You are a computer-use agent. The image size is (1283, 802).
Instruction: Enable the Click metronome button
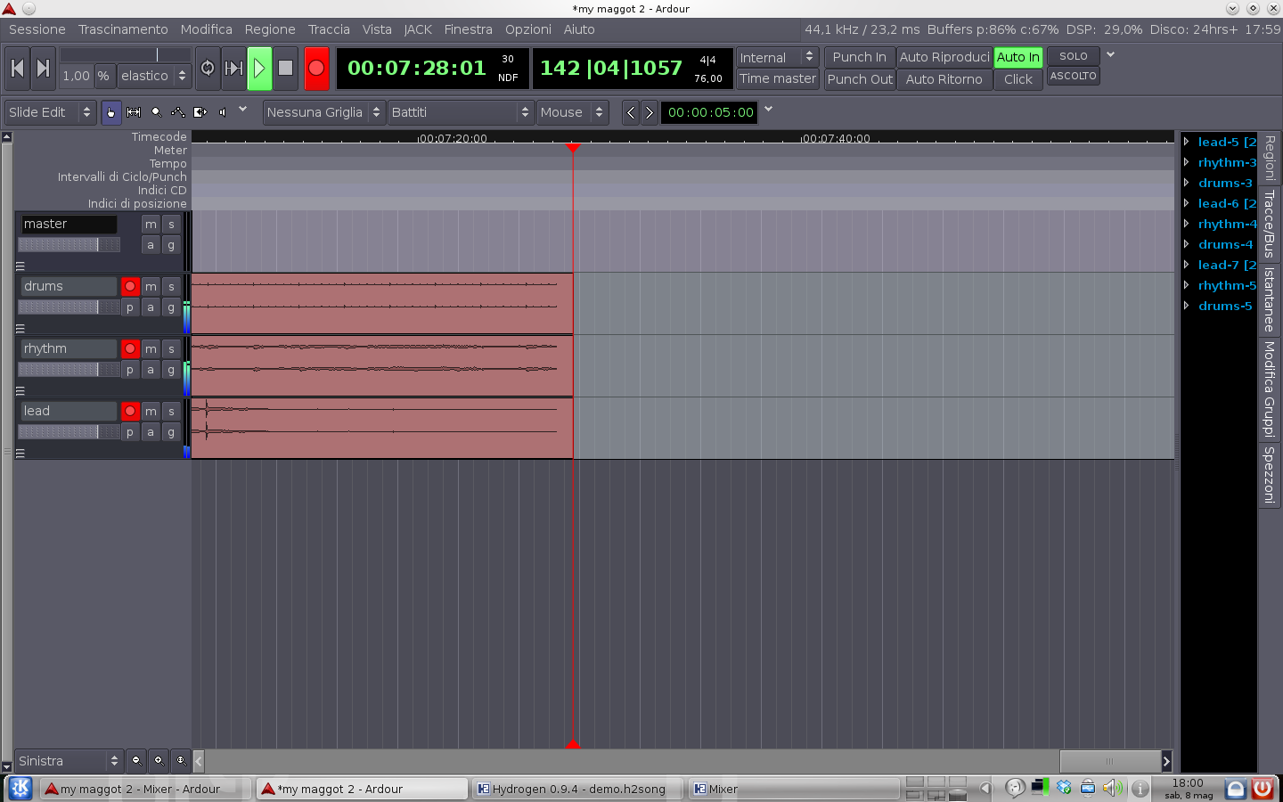[x=1017, y=79]
